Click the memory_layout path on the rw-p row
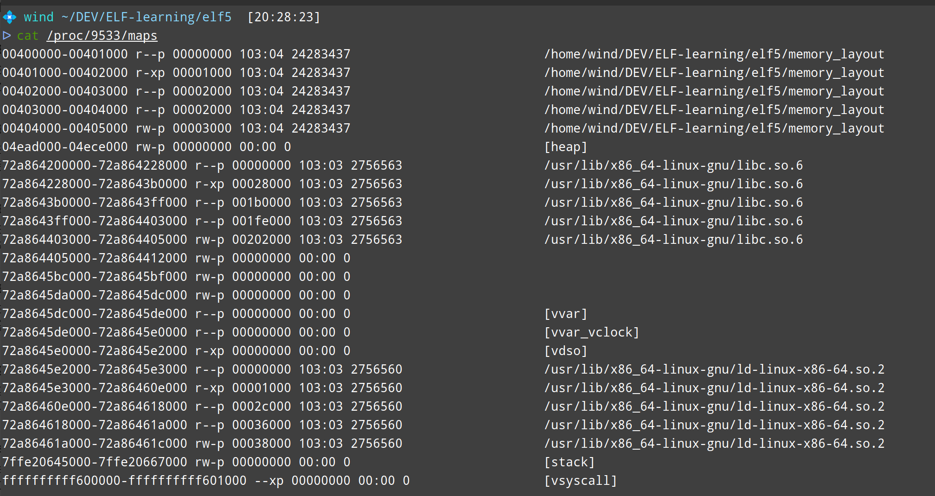This screenshot has width=935, height=496. click(714, 128)
